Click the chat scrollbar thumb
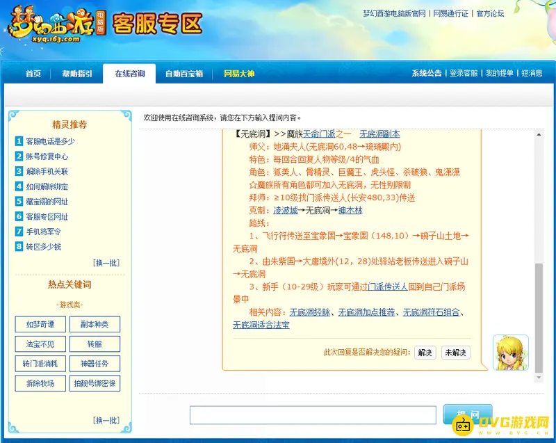The width and height of the screenshot is (556, 443). (x=539, y=319)
